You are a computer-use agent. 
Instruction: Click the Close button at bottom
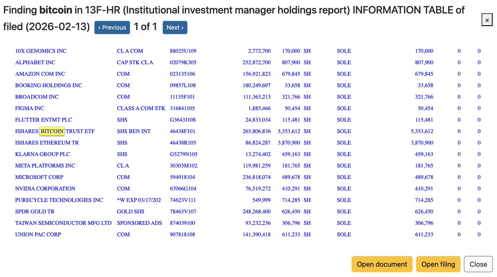(478, 264)
